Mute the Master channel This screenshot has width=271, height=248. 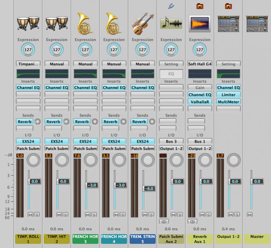(x=250, y=215)
